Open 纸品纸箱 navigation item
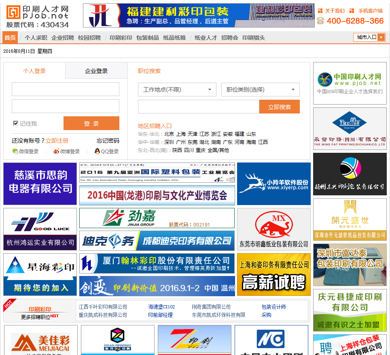Screen dimensions: 390x355 [174, 38]
